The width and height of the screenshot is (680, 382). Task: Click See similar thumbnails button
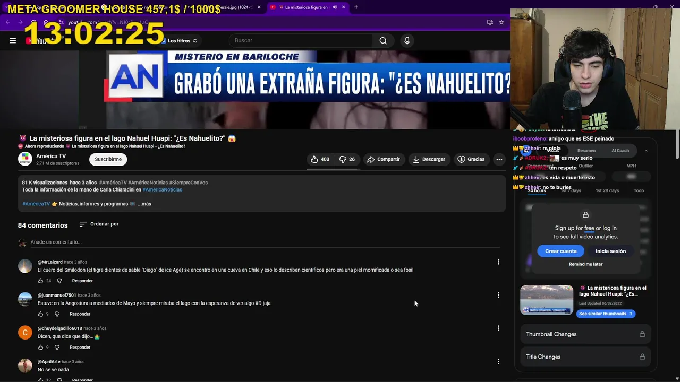[606, 314]
